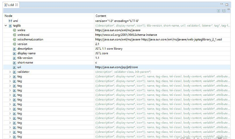The height and width of the screenshot is (139, 235).
Task: Click the tlib-version element icon
Action: pyautogui.click(x=15, y=58)
